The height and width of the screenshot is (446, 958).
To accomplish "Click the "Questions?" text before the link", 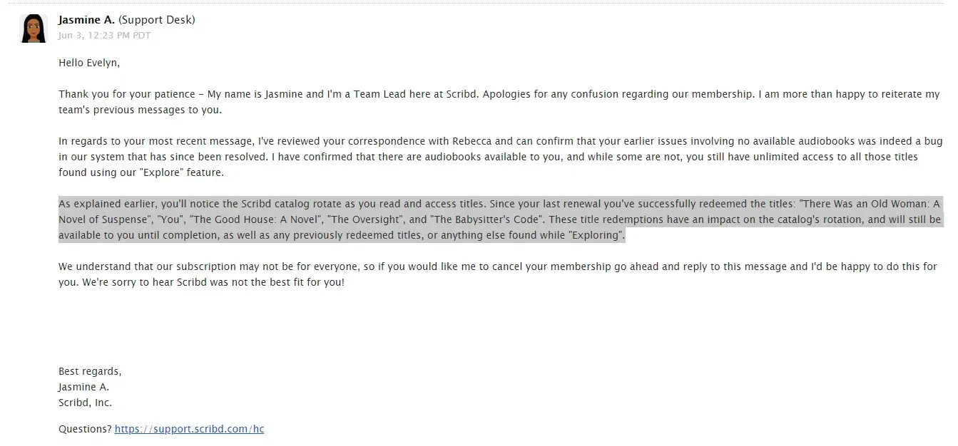I will [84, 429].
